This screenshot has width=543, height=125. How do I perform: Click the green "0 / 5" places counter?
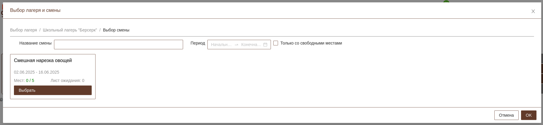(x=30, y=80)
